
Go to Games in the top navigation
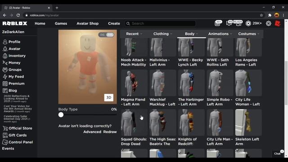[61, 23]
